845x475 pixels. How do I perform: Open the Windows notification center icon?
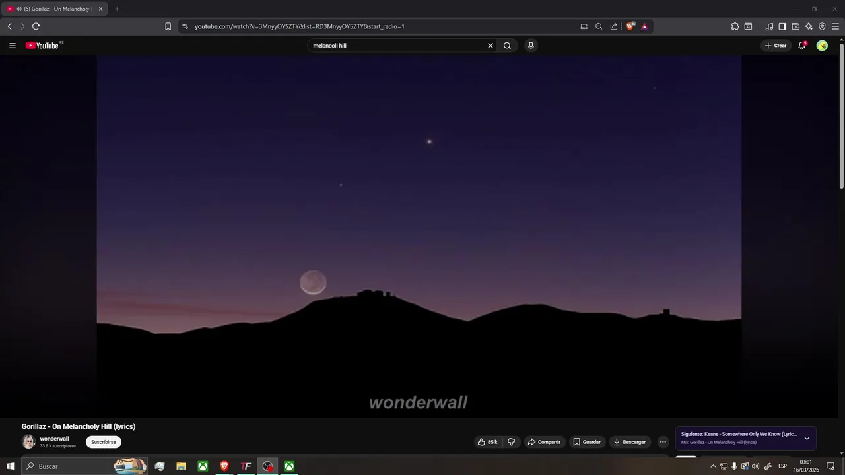click(830, 466)
